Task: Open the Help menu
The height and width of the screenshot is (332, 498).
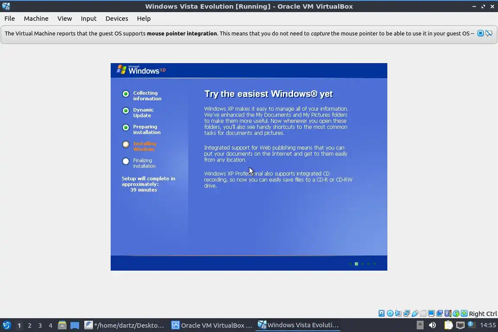Action: click(x=144, y=19)
